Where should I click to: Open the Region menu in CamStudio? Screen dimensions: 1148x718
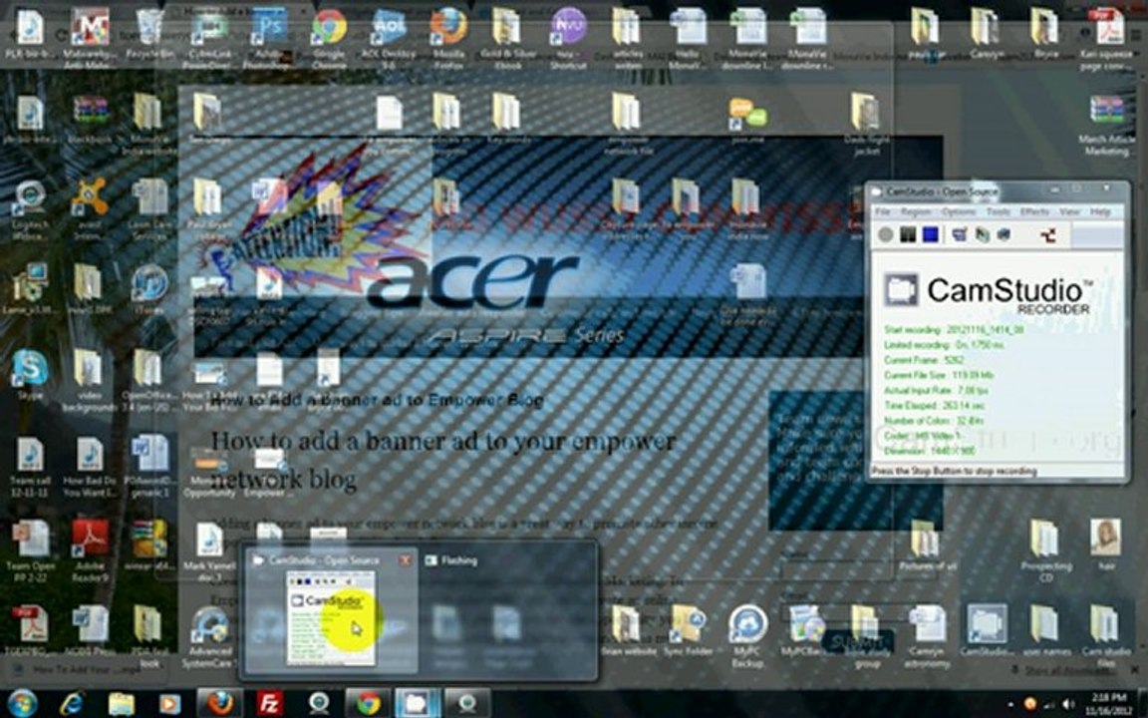(x=915, y=211)
